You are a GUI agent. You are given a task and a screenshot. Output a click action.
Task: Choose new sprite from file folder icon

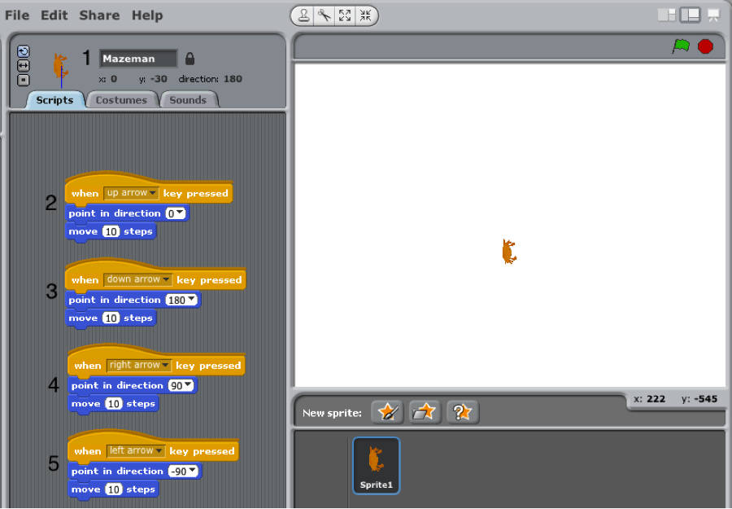(x=425, y=412)
